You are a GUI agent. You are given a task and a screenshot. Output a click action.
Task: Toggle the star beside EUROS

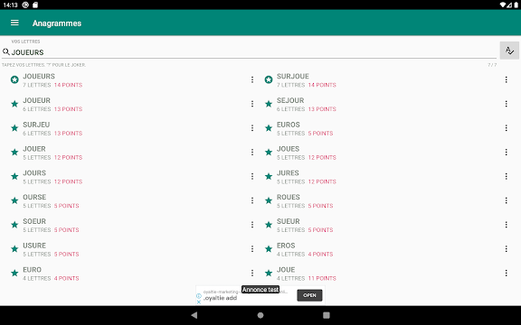[x=269, y=128]
